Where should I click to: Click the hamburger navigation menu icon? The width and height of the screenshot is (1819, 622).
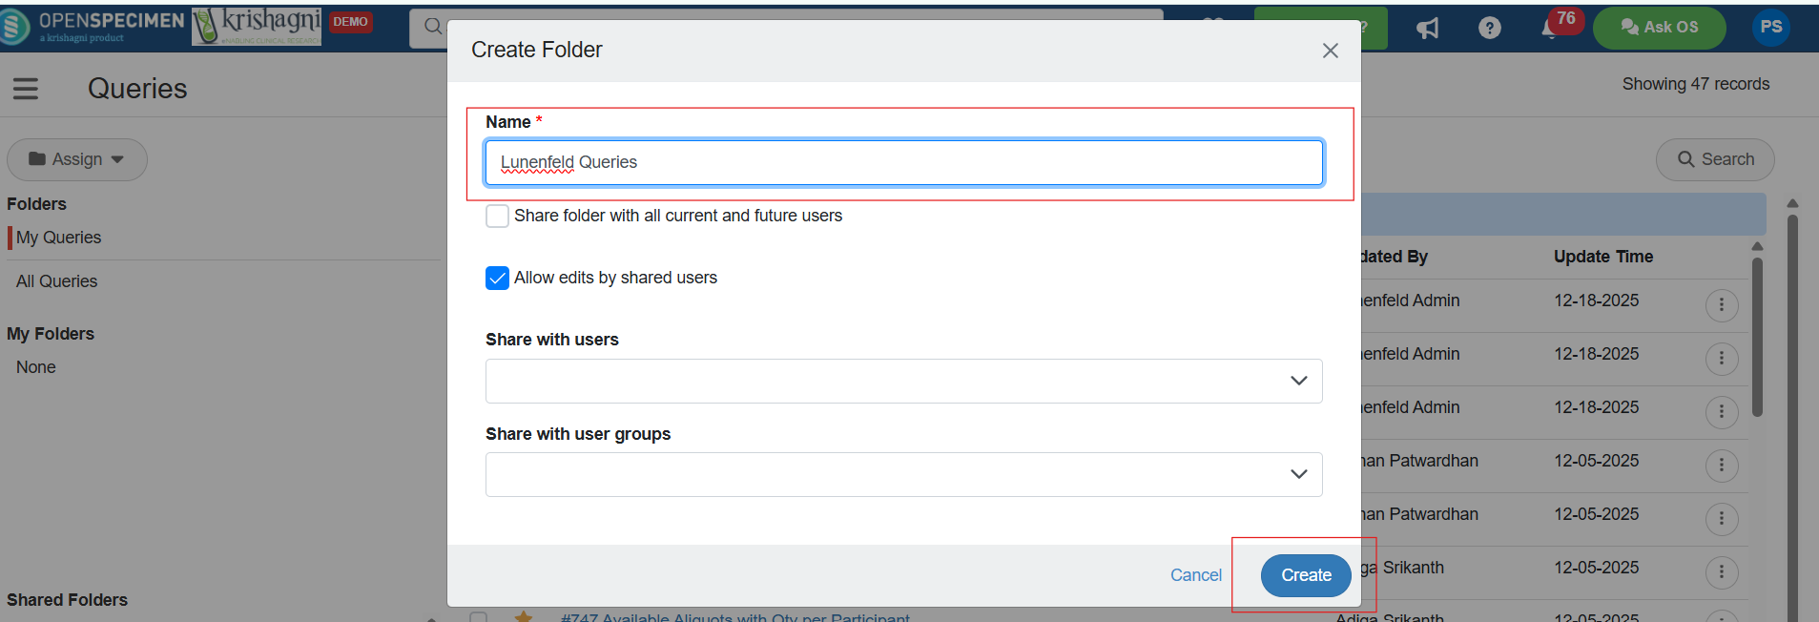[26, 89]
